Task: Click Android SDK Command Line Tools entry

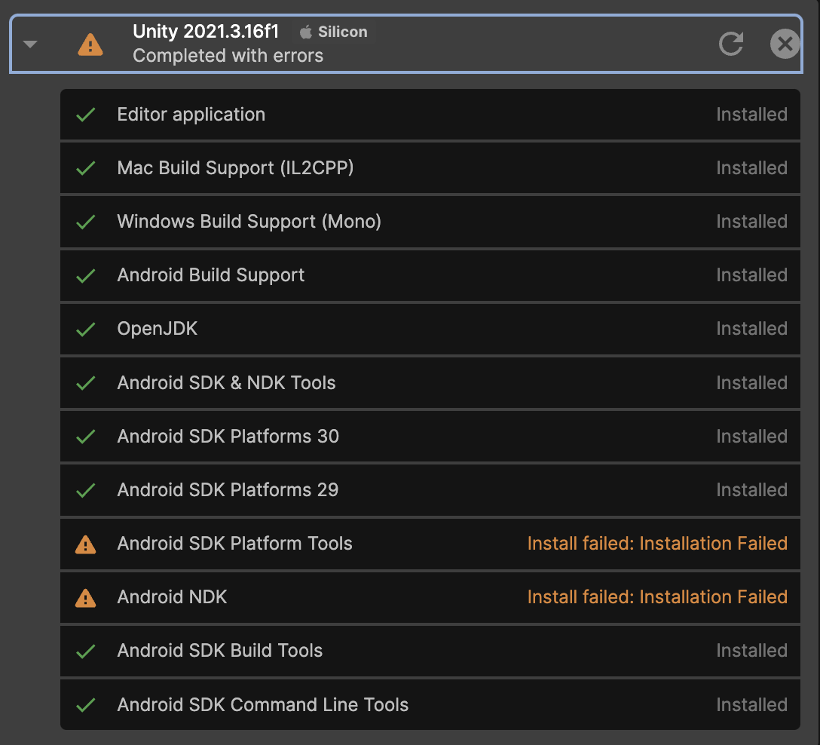Action: [x=262, y=705]
